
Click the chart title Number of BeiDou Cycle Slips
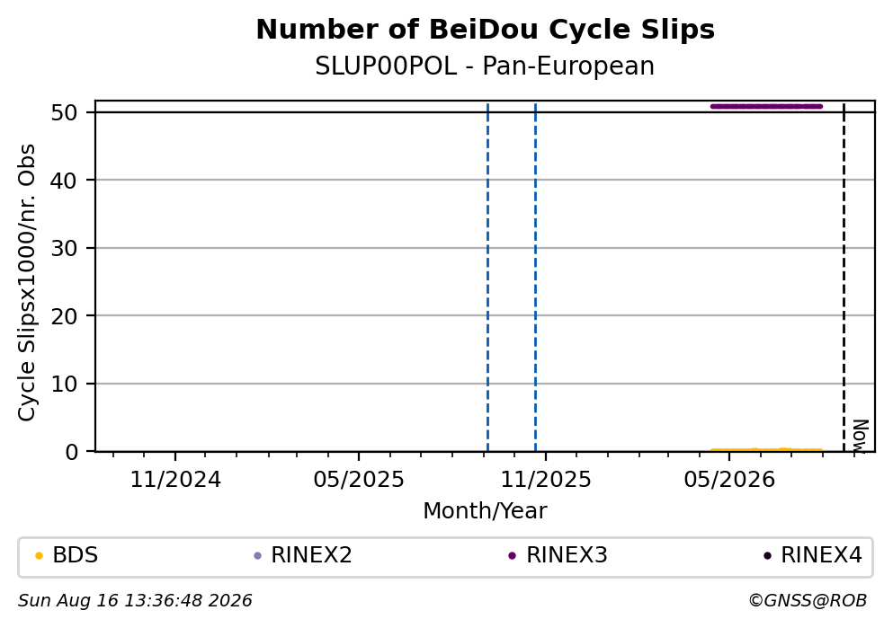pos(486,30)
